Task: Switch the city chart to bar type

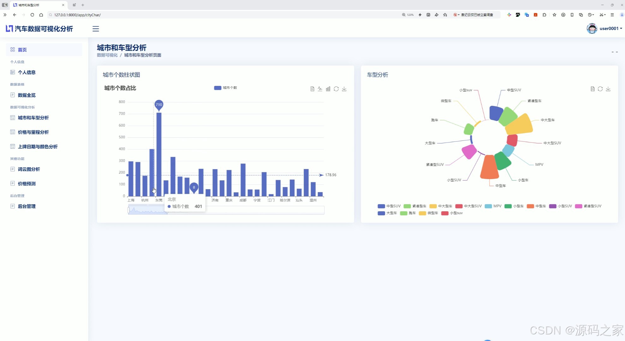Action: (x=328, y=89)
